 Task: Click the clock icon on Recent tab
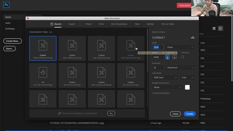coord(52,24)
